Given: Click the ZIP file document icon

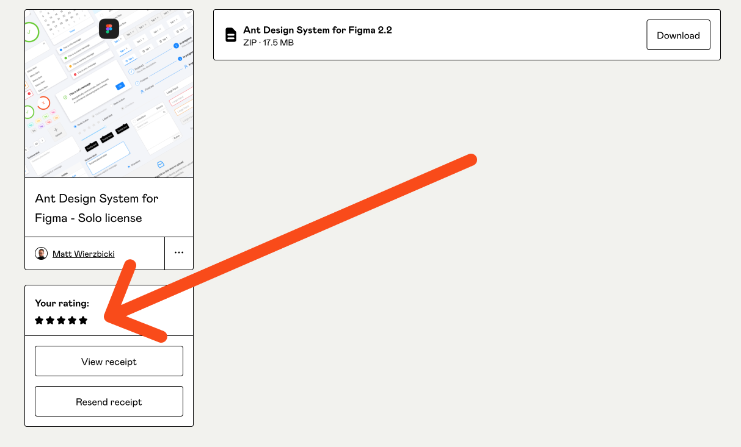Looking at the screenshot, I should (231, 35).
